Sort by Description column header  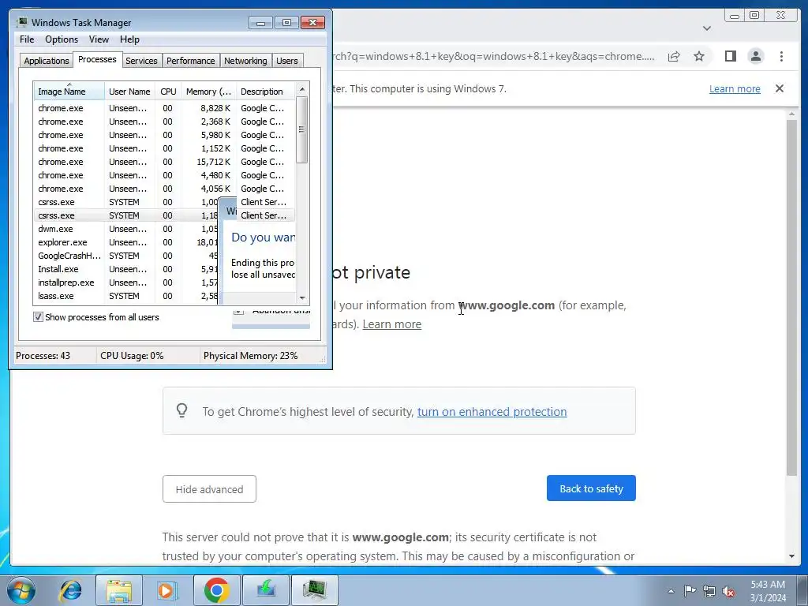(266, 92)
